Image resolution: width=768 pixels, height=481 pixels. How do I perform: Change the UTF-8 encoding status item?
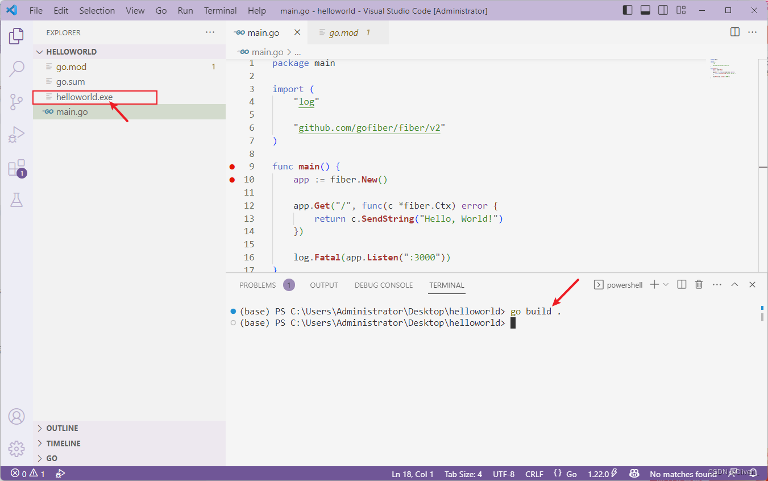[504, 474]
